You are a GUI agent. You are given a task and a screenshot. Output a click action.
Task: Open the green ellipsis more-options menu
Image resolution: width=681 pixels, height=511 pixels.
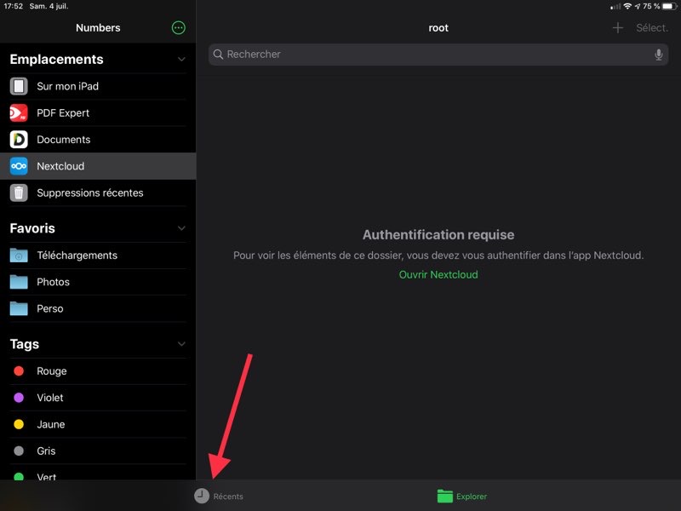tap(178, 28)
